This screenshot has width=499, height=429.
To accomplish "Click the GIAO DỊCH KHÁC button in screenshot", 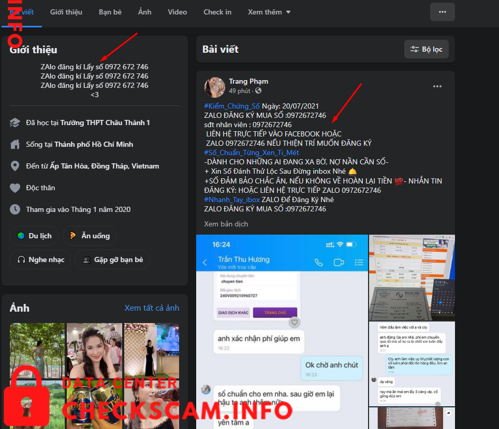I will [x=233, y=313].
